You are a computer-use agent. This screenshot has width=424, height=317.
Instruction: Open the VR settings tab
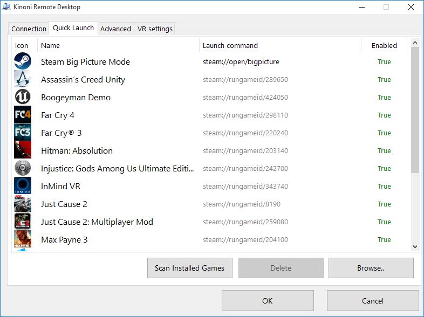click(x=155, y=29)
